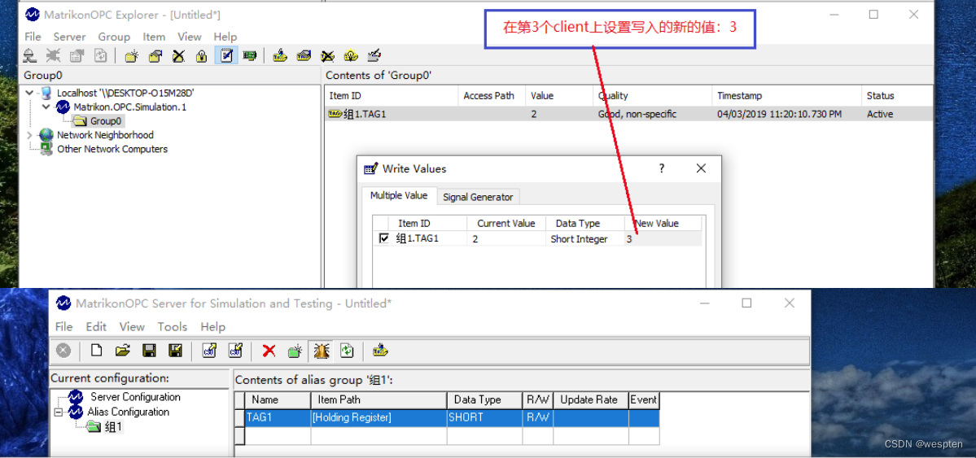Image resolution: width=976 pixels, height=458 pixels.
Task: Open the File menu in OPC Explorer
Action: (x=33, y=37)
